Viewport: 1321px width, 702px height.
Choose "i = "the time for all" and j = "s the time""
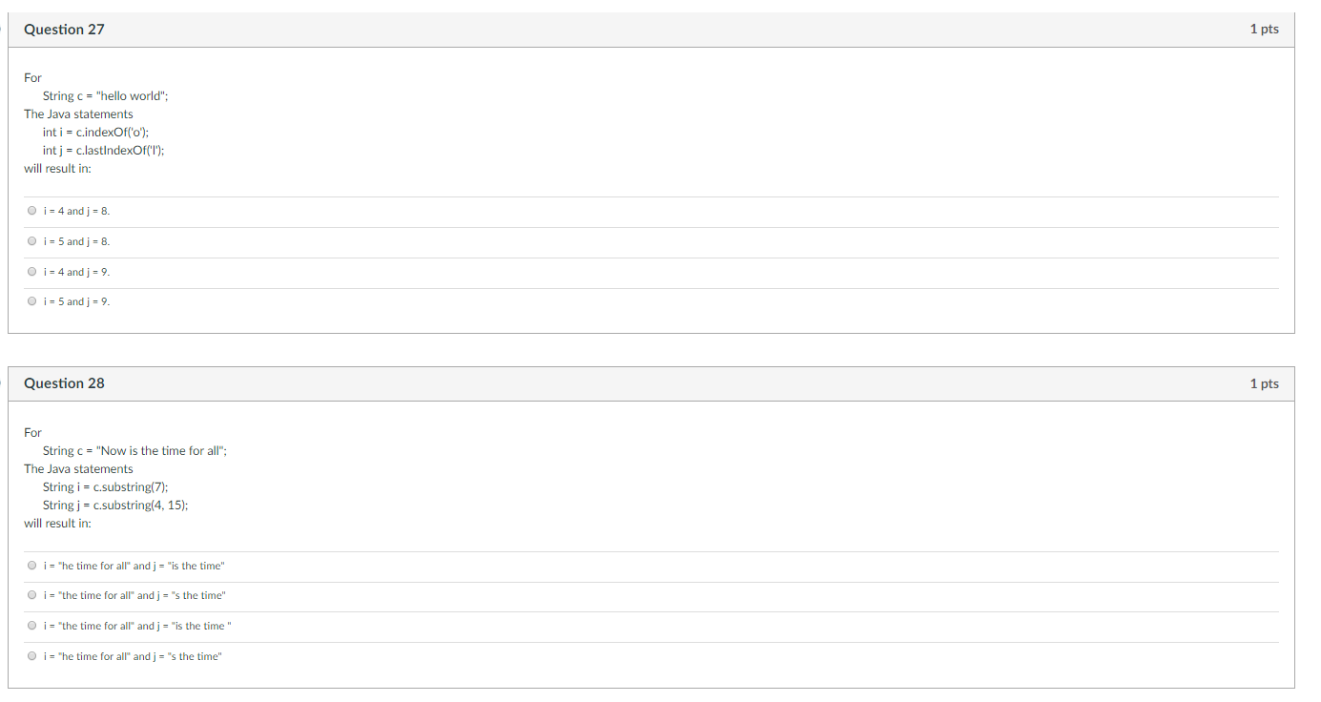pyautogui.click(x=31, y=594)
